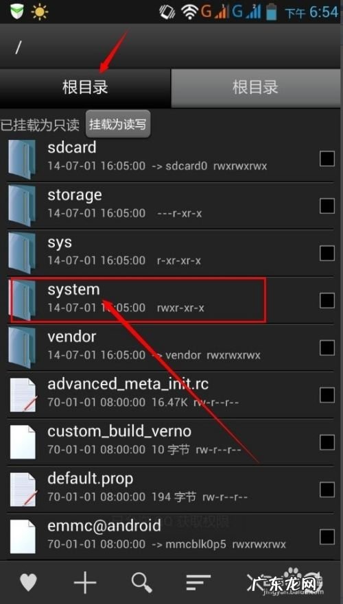The image size is (343, 604).
Task: Select the left 根目录 tab
Action: click(x=85, y=88)
